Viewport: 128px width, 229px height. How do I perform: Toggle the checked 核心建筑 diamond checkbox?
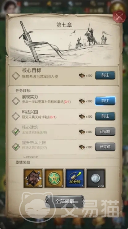(x=16, y=132)
